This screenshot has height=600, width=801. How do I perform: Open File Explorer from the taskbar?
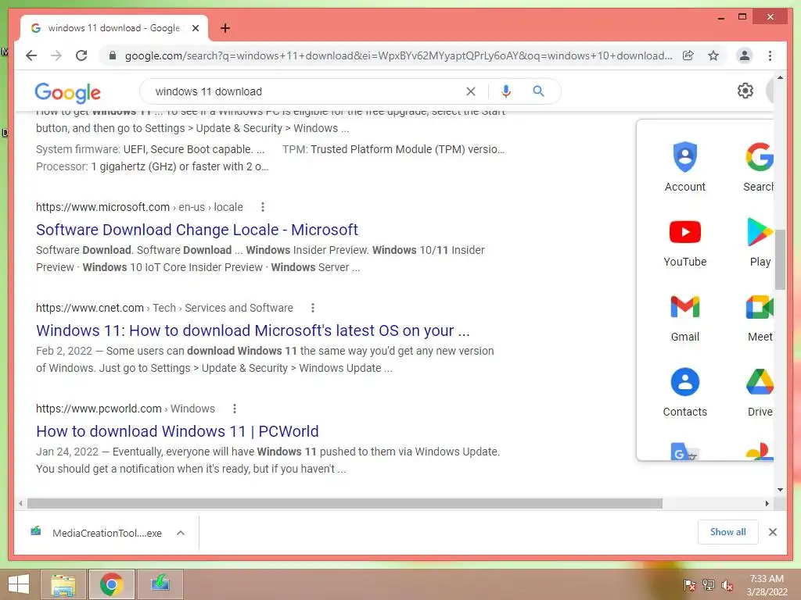(63, 584)
